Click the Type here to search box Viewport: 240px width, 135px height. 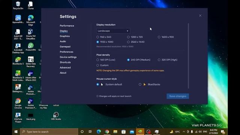49,132
